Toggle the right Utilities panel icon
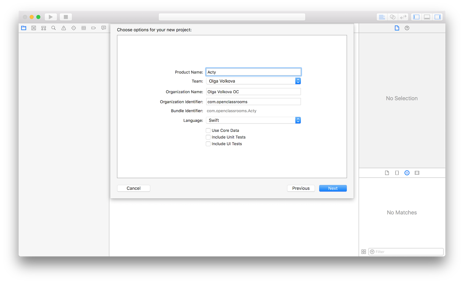The height and width of the screenshot is (283, 464). (438, 17)
